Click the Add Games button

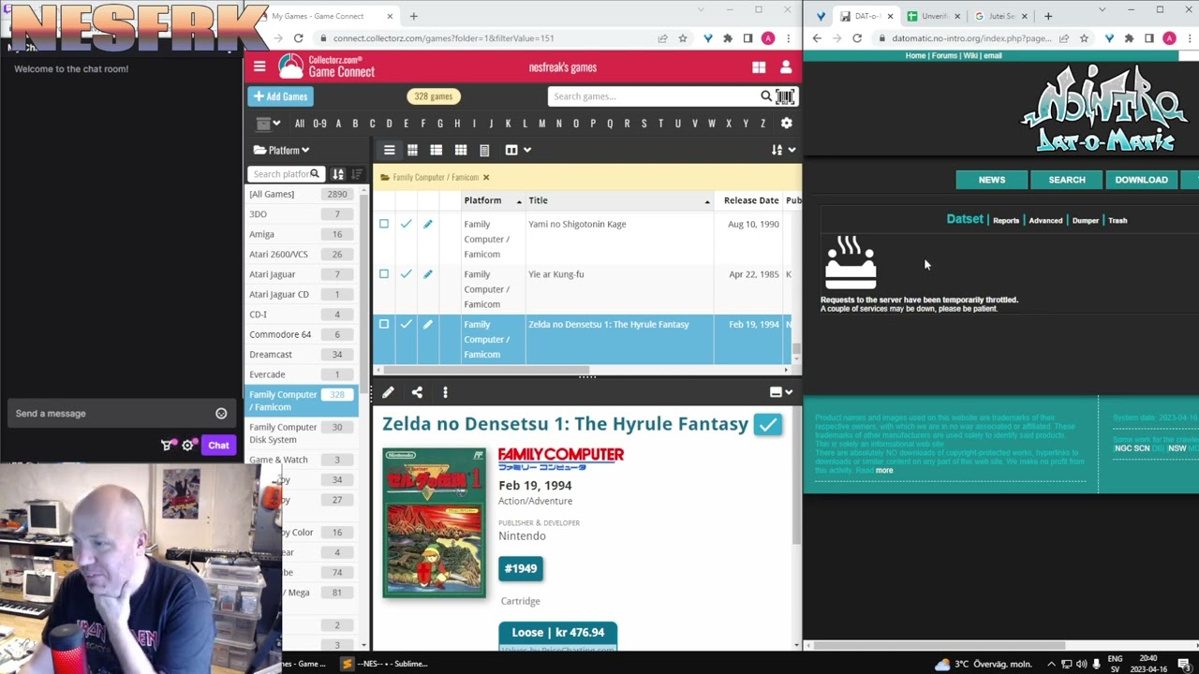pyautogui.click(x=281, y=96)
